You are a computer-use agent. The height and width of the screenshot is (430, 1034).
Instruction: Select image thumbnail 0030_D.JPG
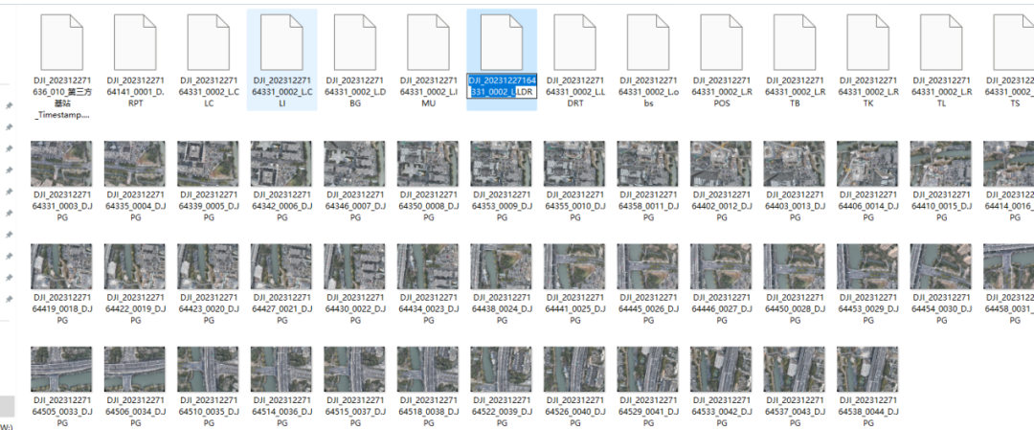(940, 266)
